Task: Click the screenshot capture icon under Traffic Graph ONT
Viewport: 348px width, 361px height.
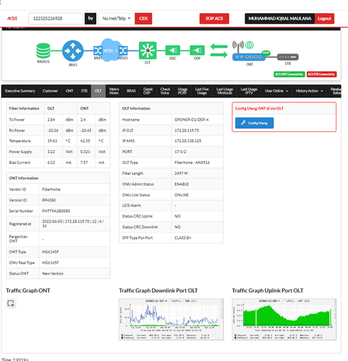Action: (11, 303)
